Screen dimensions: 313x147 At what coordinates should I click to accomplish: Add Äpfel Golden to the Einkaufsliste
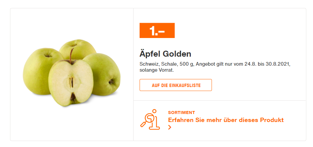tap(176, 85)
